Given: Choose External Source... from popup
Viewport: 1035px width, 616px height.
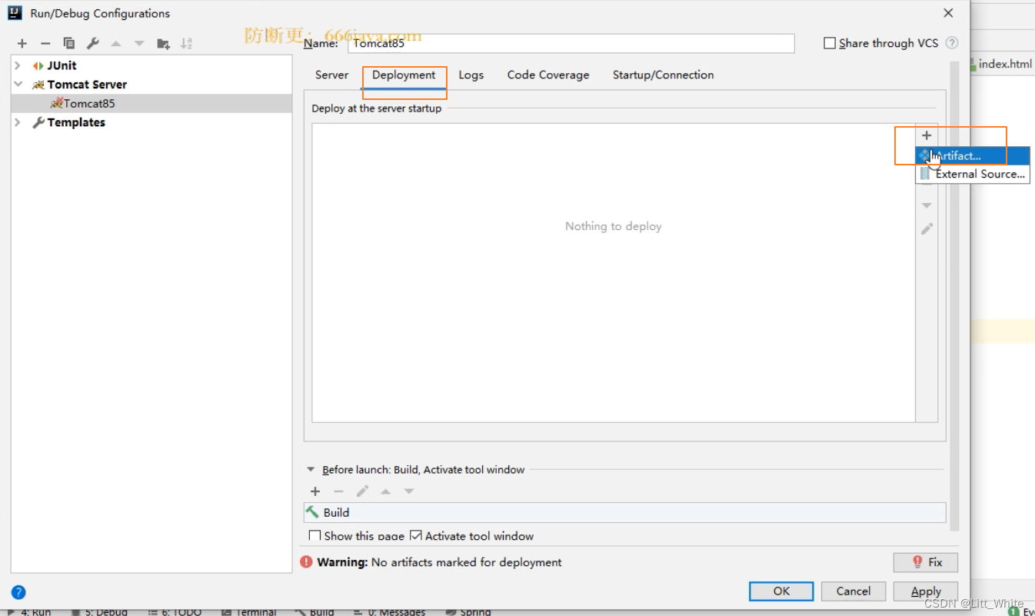Looking at the screenshot, I should 973,174.
